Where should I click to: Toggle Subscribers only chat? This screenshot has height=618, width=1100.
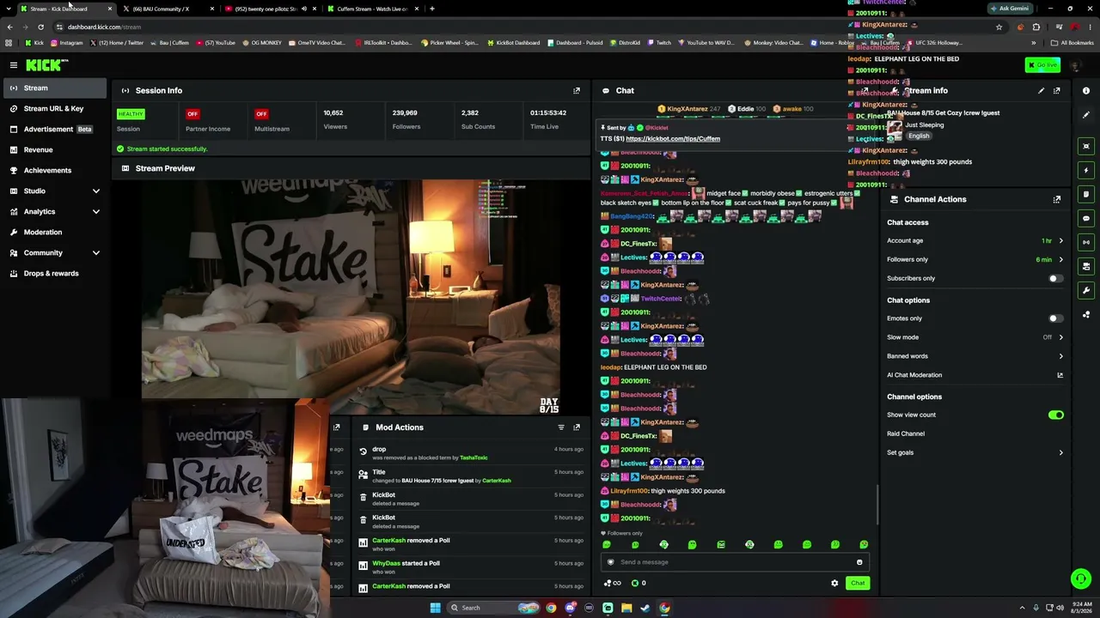pos(1055,278)
